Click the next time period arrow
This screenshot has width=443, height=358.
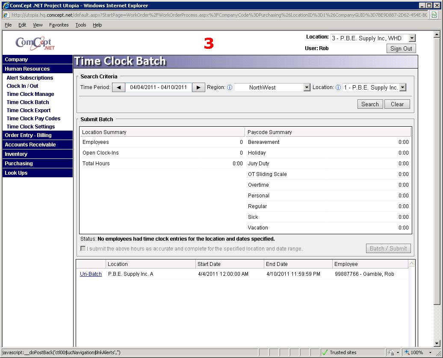pyautogui.click(x=198, y=87)
